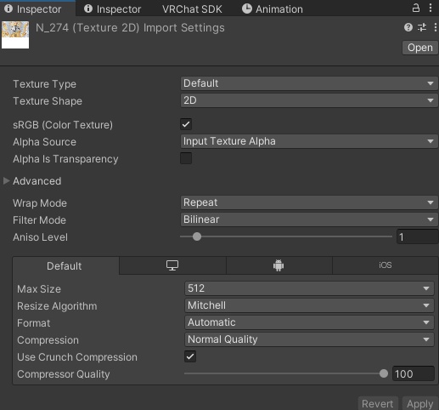Click the Aniso Level slider handle
The width and height of the screenshot is (439, 410).
click(x=197, y=236)
